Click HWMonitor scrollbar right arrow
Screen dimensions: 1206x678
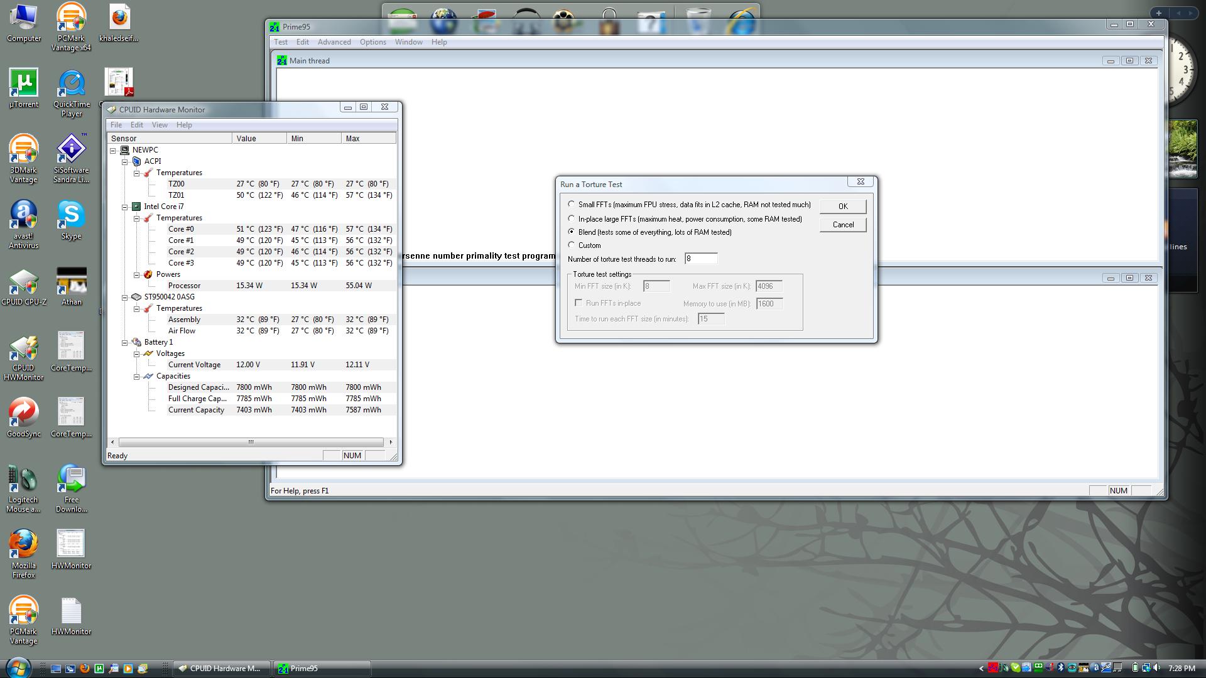point(391,442)
